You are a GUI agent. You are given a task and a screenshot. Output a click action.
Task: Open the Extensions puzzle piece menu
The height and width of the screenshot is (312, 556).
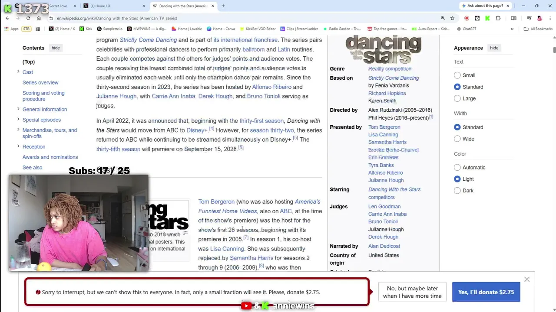pos(498,18)
